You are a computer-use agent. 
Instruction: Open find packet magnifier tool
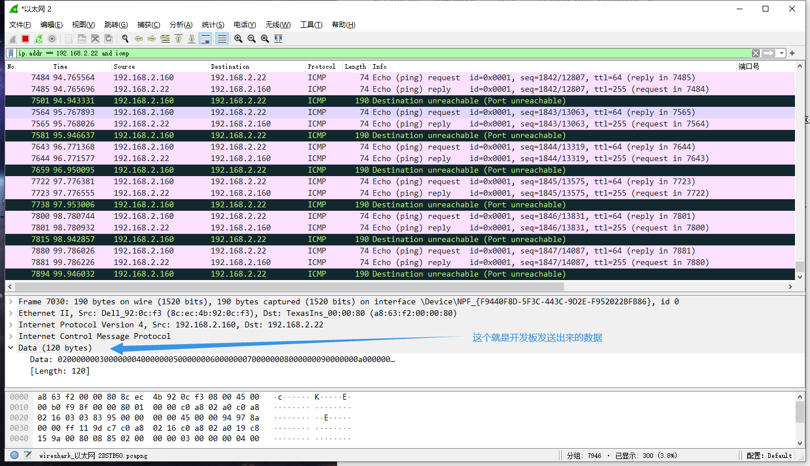tap(125, 39)
